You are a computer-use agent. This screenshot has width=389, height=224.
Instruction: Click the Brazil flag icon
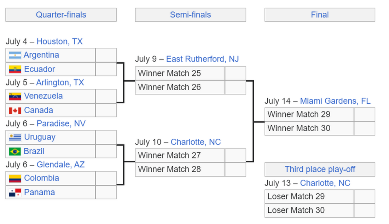(15, 151)
